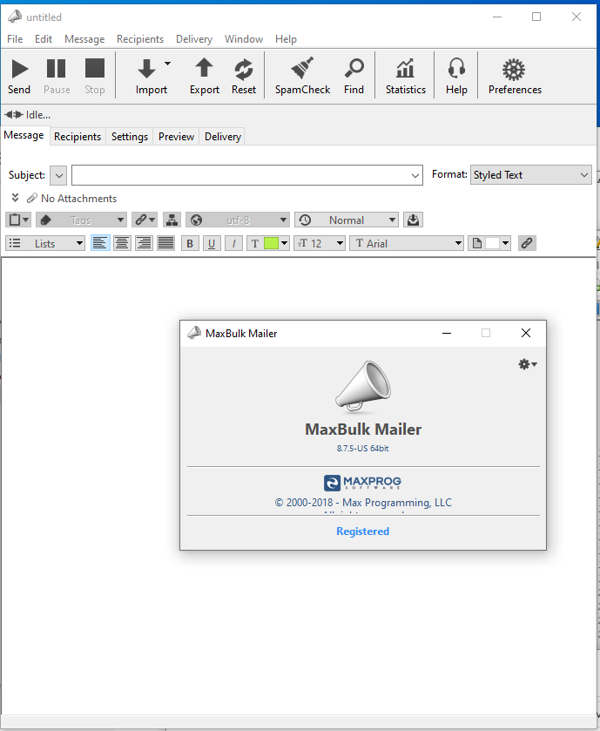Expand the Arial font dropdown

(407, 244)
